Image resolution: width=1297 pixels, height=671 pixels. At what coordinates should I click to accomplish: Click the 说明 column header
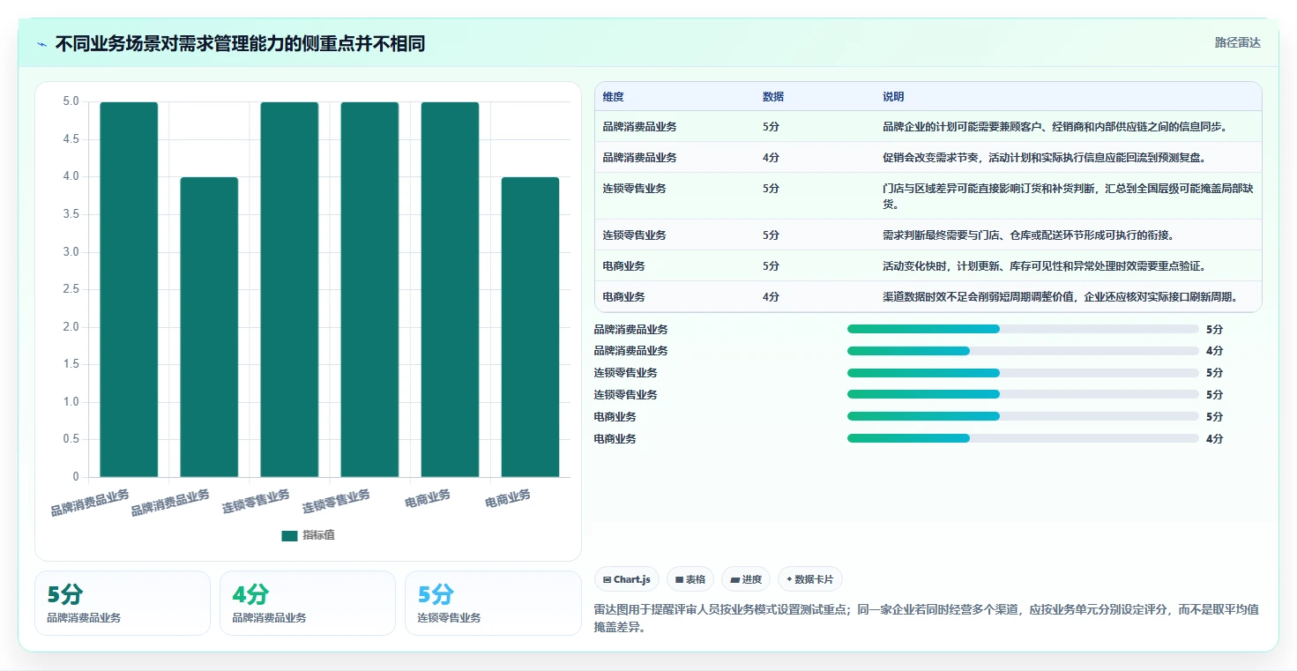click(893, 96)
